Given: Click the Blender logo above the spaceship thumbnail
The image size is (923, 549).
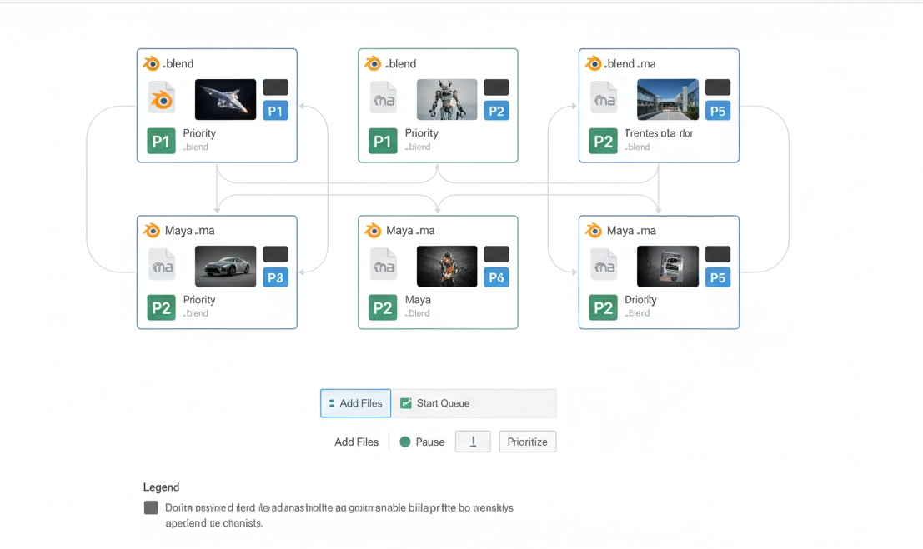Looking at the screenshot, I should 151,64.
